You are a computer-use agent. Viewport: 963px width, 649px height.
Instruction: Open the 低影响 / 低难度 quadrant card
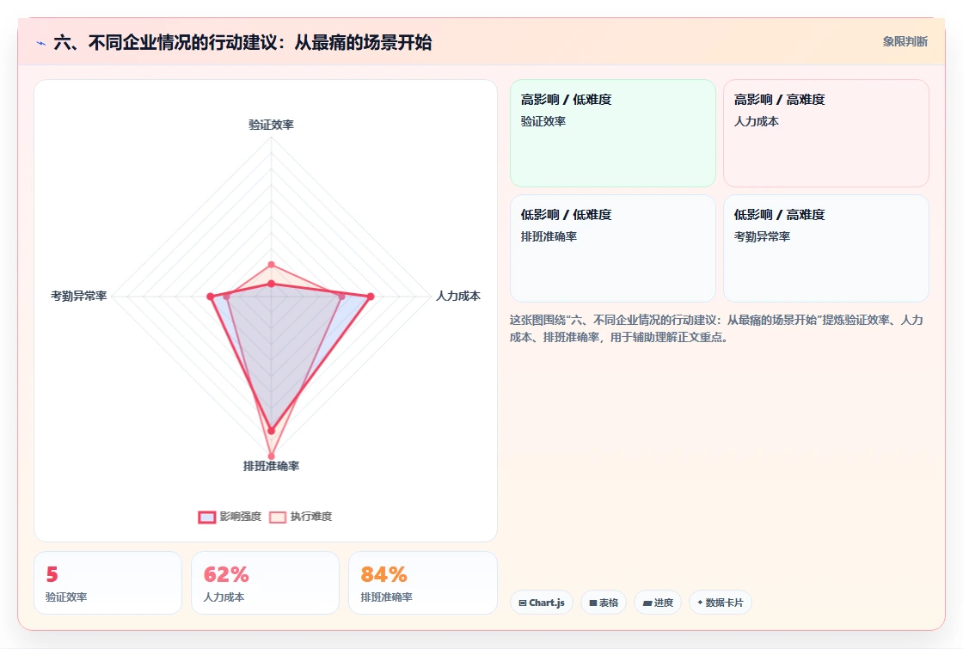point(613,248)
